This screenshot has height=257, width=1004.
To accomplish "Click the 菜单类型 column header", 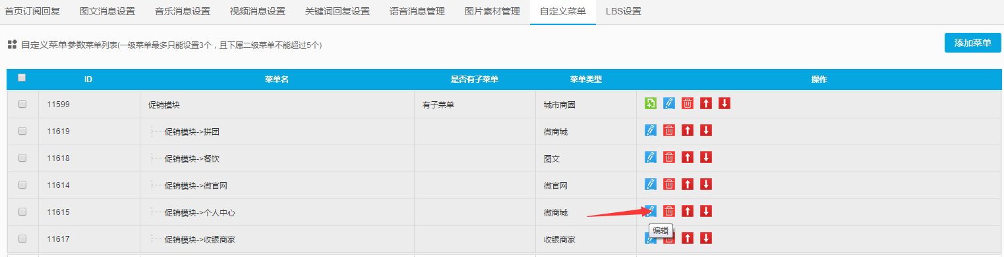I will point(586,80).
